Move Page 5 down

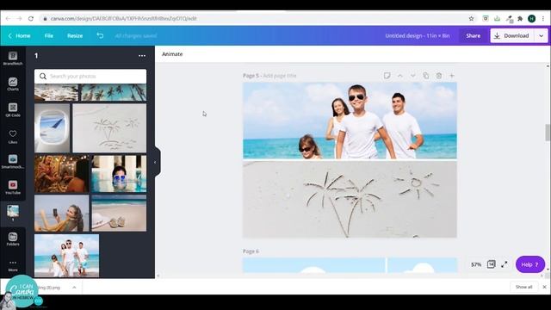point(413,76)
